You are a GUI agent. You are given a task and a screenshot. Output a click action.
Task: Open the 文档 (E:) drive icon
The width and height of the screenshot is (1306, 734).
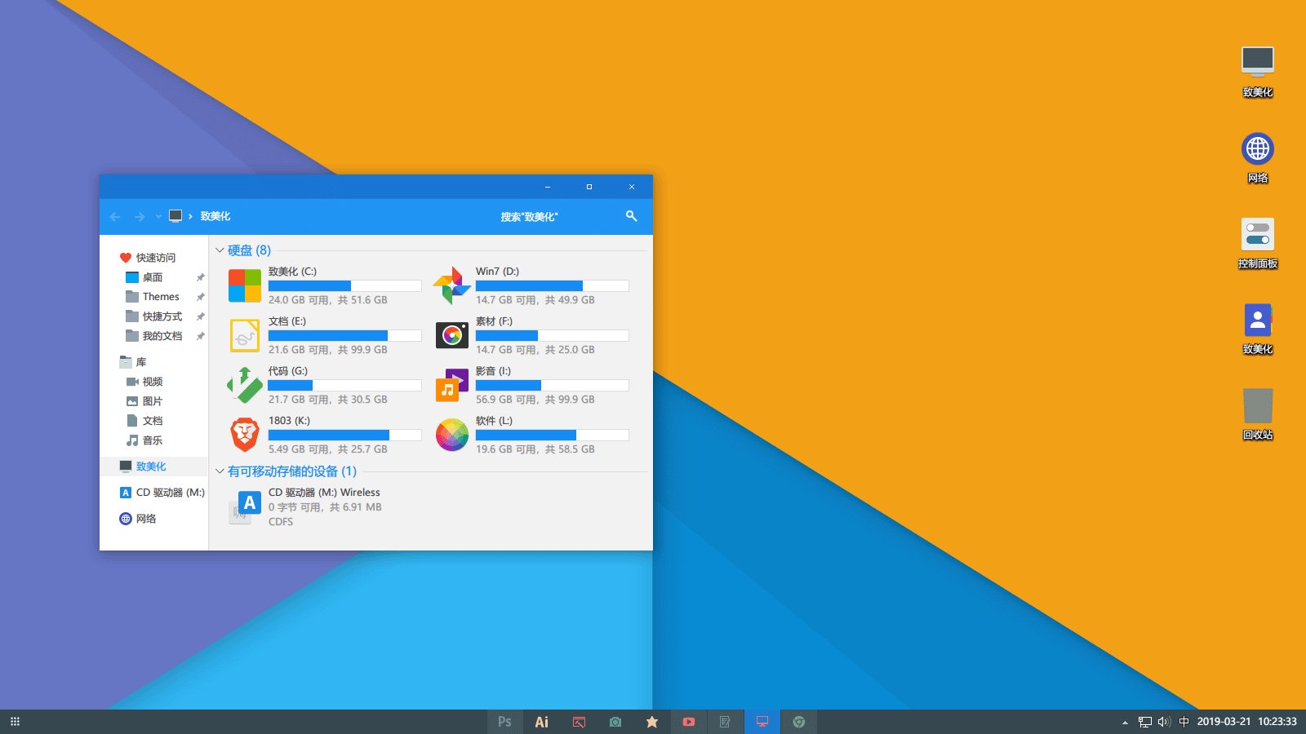point(245,335)
